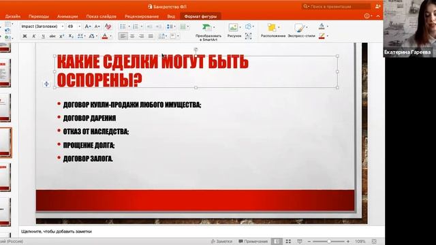The height and width of the screenshot is (245, 436).
Task: Apply numbered list
Action: (x=136, y=27)
